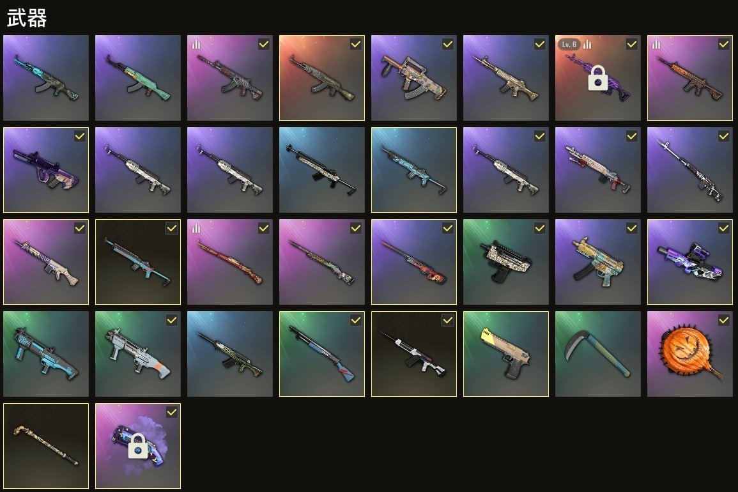Choose the tan Desert Eagle pistol skin
738x492 pixels.
coord(506,353)
